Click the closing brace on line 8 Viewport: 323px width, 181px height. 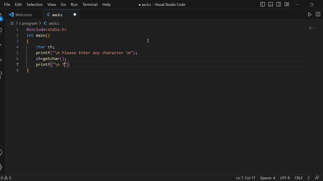[x=28, y=70]
